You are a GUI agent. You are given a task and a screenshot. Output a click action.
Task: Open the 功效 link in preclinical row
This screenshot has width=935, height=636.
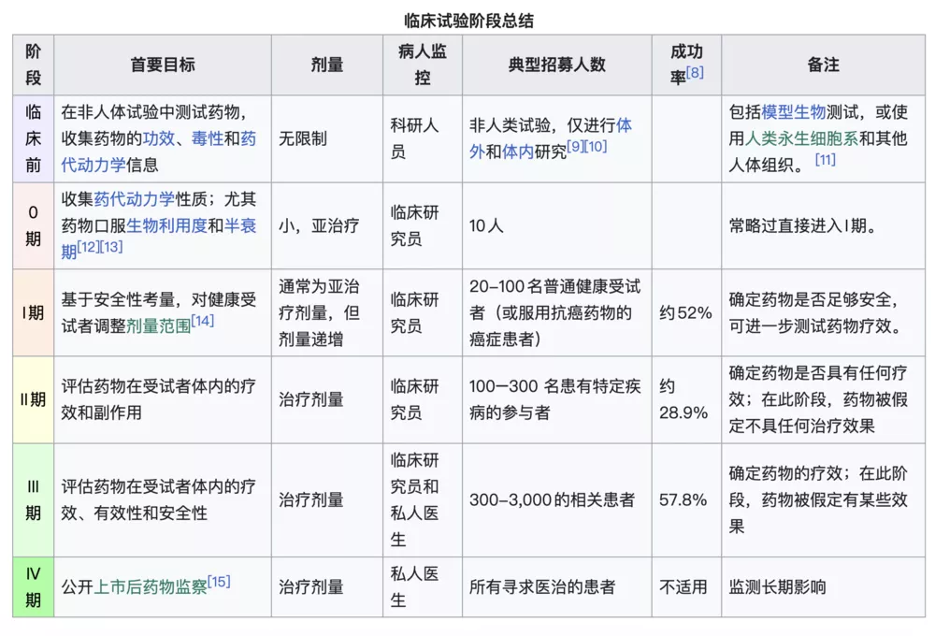pyautogui.click(x=158, y=139)
